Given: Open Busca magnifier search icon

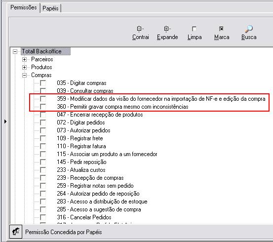Looking at the screenshot, I should click(249, 29).
